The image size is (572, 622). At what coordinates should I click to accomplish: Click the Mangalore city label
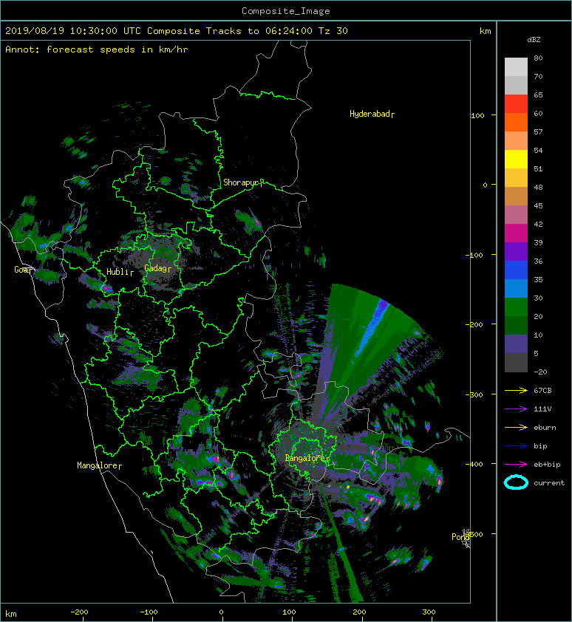99,465
